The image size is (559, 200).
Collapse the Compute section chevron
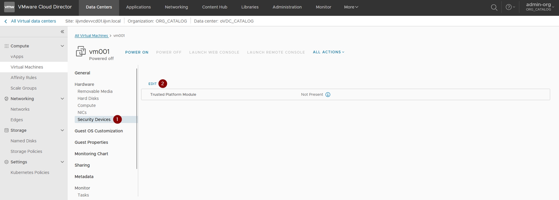(x=62, y=46)
